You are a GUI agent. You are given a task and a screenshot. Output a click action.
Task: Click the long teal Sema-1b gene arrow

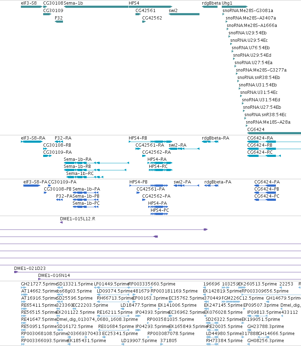[96, 7]
